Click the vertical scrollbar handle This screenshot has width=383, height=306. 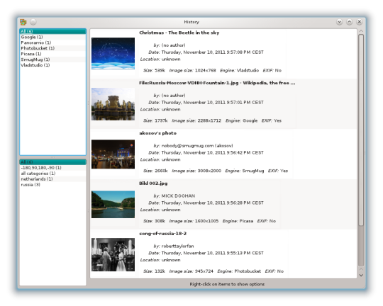361,130
